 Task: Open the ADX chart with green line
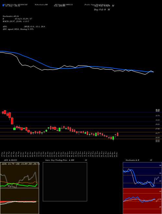[19, 175]
